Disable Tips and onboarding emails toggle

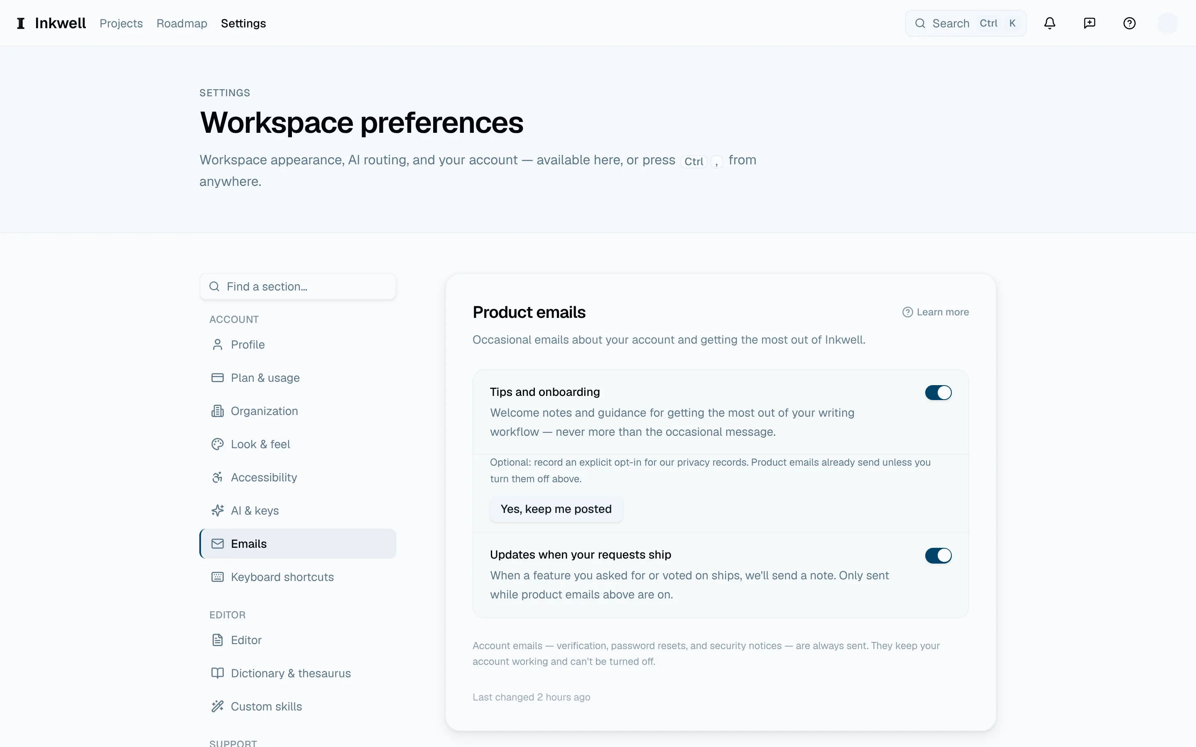coord(938,393)
